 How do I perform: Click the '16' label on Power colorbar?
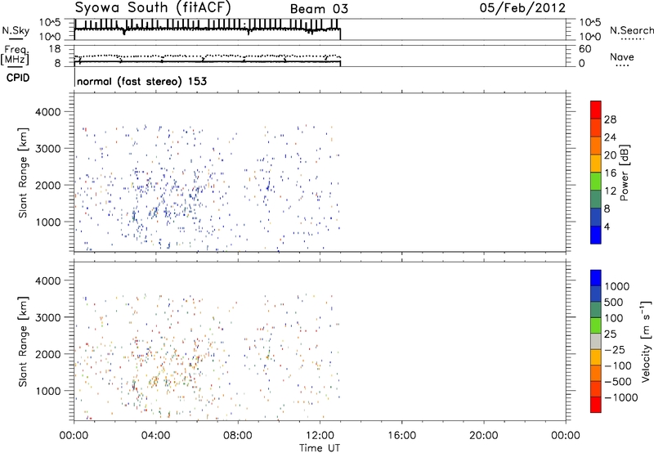pyautogui.click(x=610, y=173)
